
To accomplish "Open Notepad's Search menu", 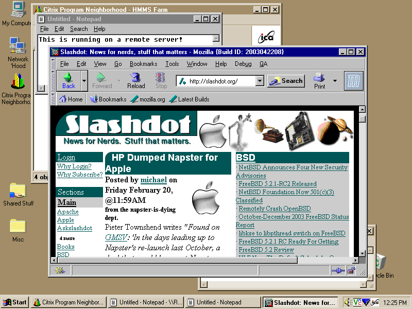I will click(x=79, y=29).
